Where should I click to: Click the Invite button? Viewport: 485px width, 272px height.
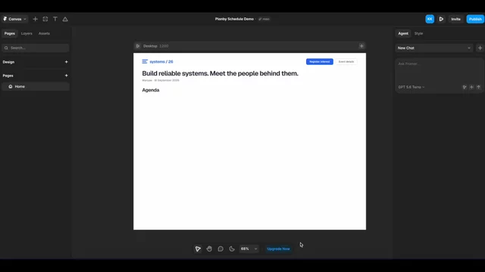click(455, 19)
